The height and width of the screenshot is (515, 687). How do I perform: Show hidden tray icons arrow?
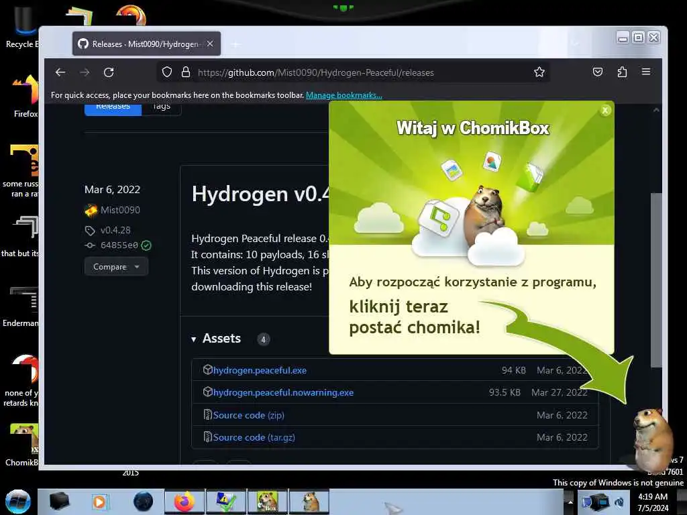click(x=570, y=502)
